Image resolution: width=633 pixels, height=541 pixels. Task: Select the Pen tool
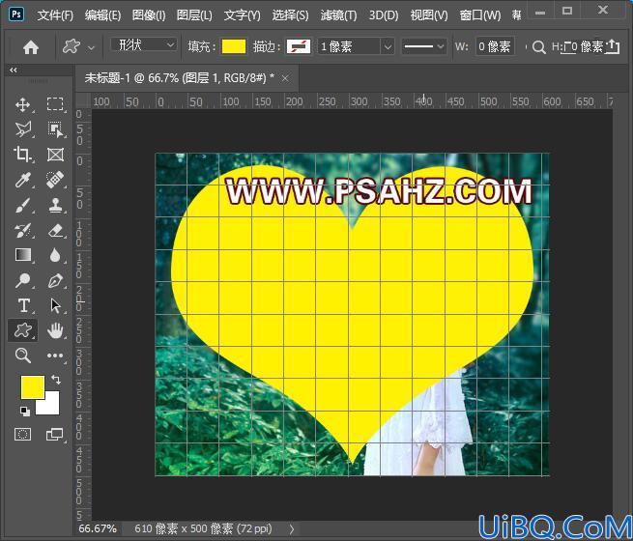(55, 281)
